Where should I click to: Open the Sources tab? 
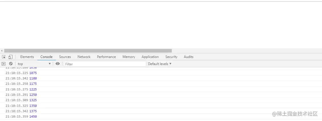(x=65, y=57)
